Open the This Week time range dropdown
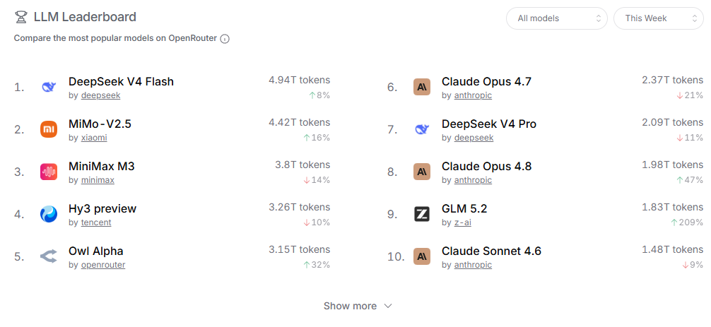711x327 pixels. tap(659, 18)
